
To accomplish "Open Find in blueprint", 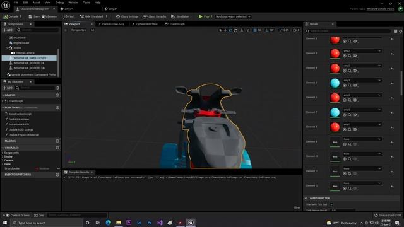I will [68, 16].
